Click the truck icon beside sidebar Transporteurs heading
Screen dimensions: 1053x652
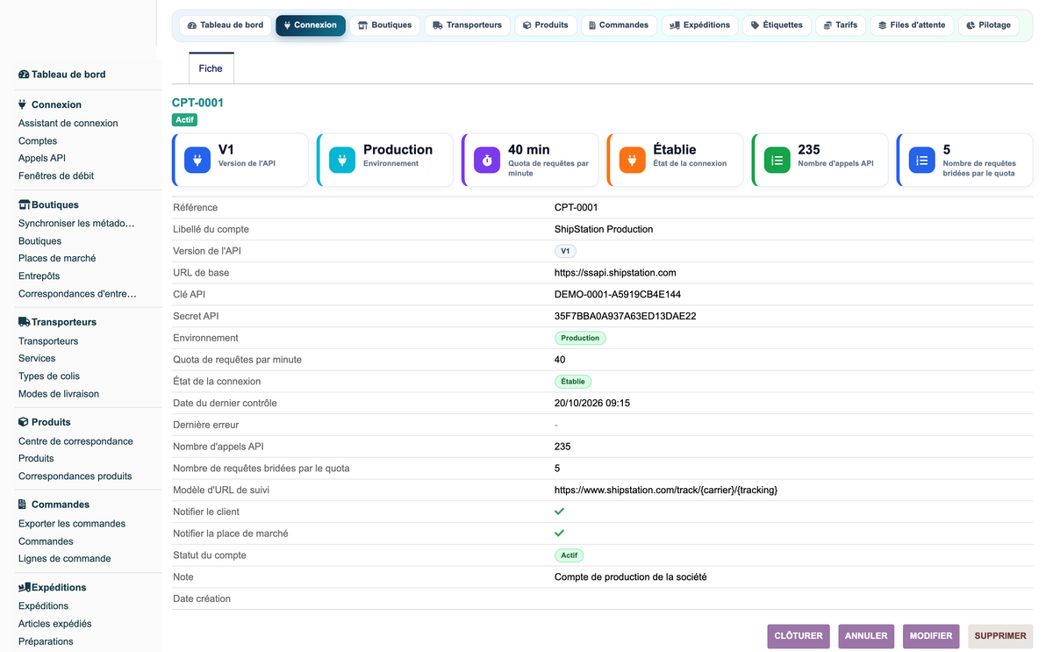pyautogui.click(x=25, y=322)
